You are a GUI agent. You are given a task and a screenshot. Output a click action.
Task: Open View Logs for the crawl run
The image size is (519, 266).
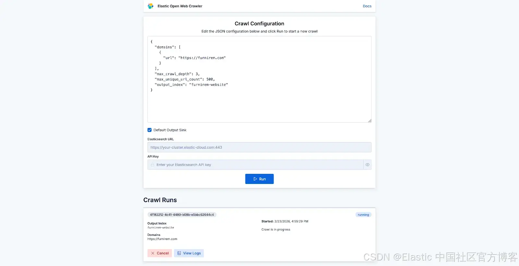[x=189, y=253]
